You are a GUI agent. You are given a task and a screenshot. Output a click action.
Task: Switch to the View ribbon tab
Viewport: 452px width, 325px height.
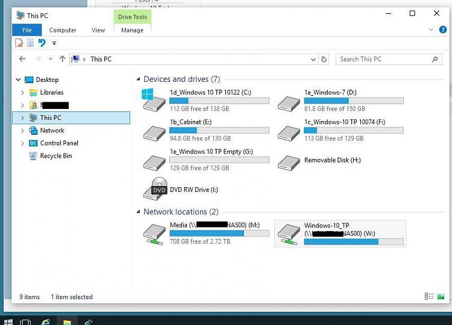point(98,30)
